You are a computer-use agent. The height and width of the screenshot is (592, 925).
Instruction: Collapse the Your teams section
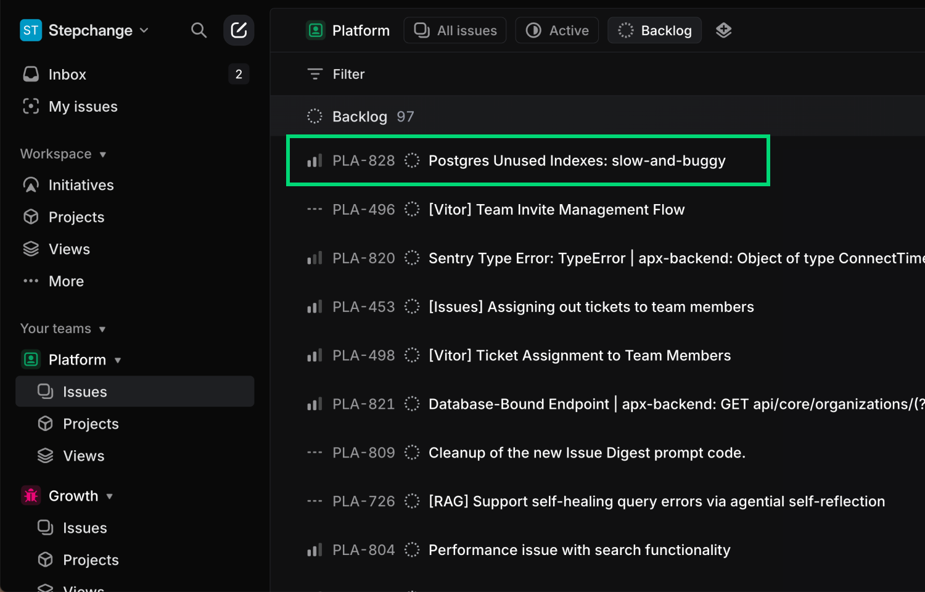102,329
